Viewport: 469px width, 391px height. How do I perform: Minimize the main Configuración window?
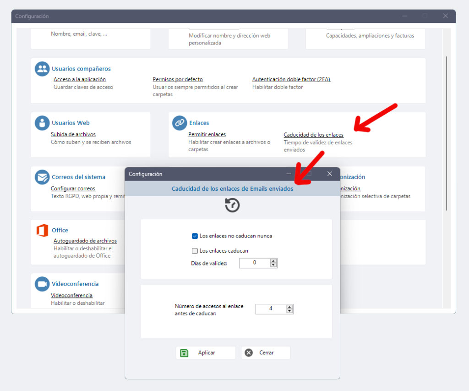pyautogui.click(x=404, y=16)
